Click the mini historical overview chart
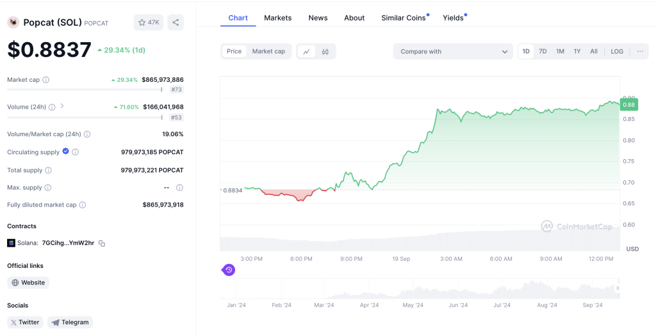Image resolution: width=656 pixels, height=335 pixels. (420, 288)
